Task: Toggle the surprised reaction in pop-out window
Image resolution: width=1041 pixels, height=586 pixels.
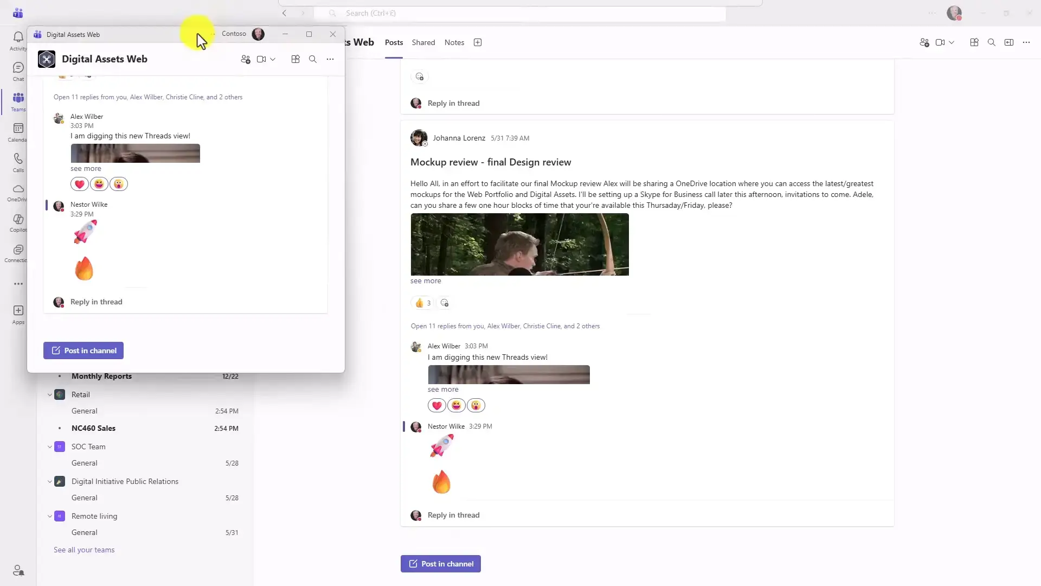Action: (x=119, y=184)
